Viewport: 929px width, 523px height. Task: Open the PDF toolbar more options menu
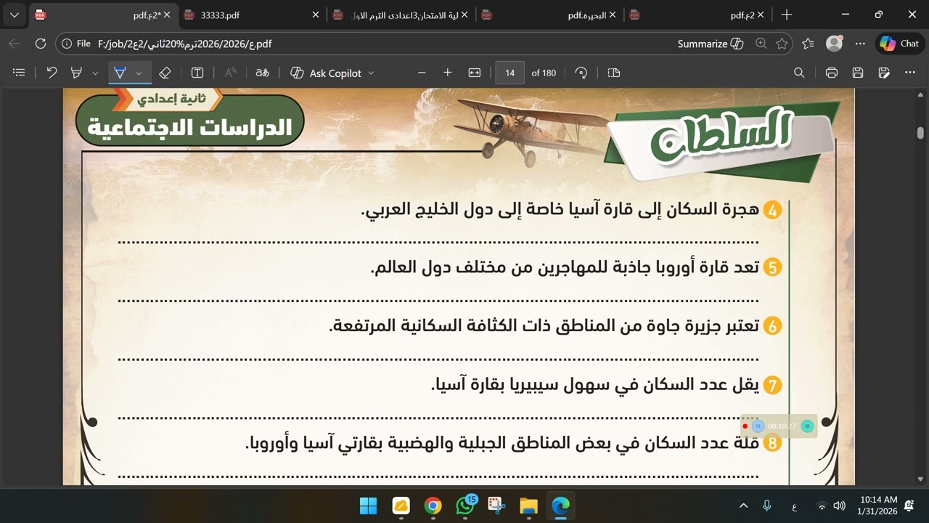910,73
